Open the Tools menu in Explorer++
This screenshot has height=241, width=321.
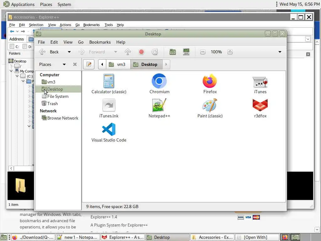pos(108,25)
